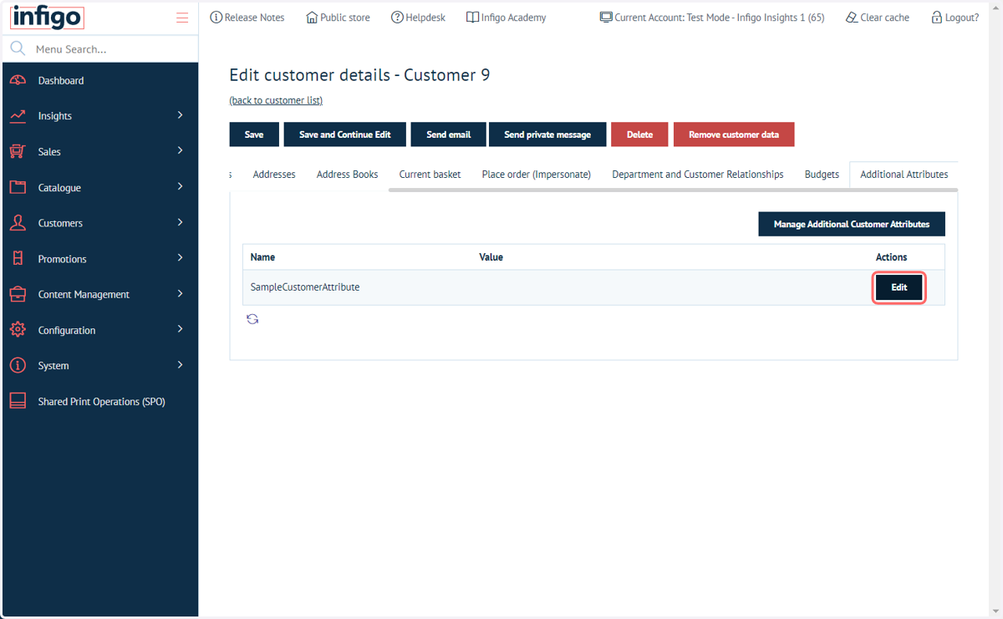
Task: Expand the Content Management menu chevron
Action: (180, 294)
